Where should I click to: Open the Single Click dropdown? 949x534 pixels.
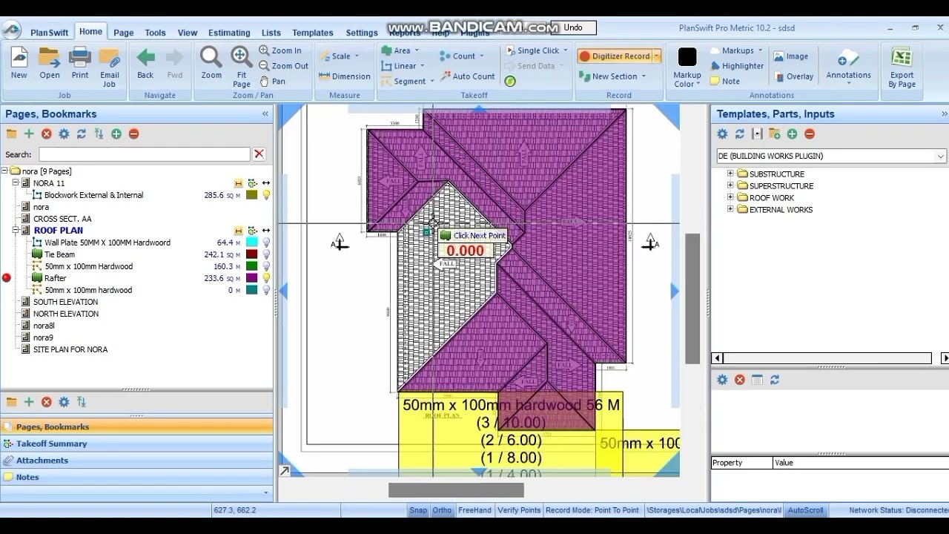[565, 50]
